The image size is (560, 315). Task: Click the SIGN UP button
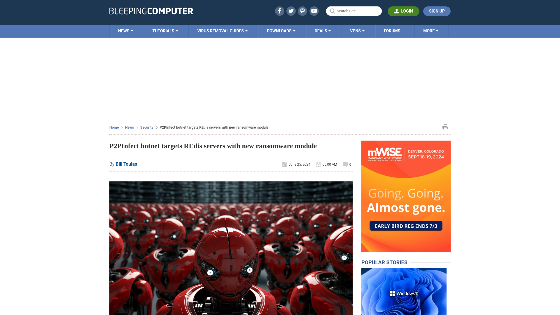[437, 11]
